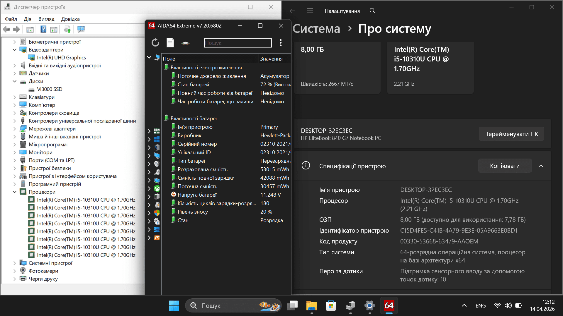This screenshot has width=563, height=316.
Task: Click the Device Manager help icon
Action: click(x=43, y=29)
